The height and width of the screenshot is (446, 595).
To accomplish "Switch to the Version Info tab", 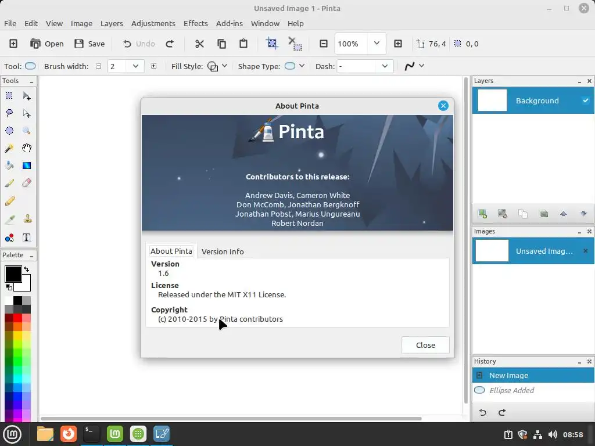I will [x=223, y=251].
